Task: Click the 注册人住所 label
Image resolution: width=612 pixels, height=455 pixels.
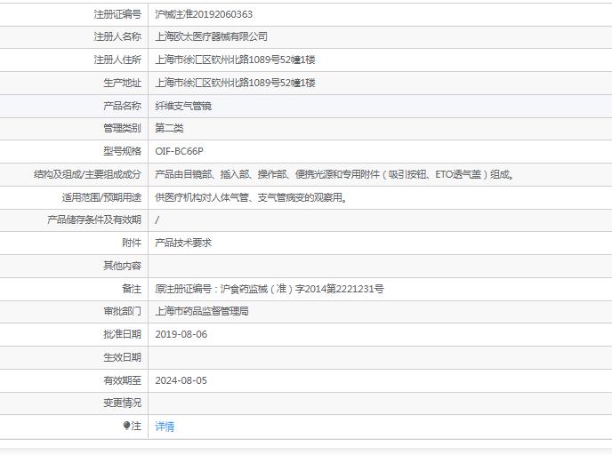Action: pyautogui.click(x=117, y=60)
